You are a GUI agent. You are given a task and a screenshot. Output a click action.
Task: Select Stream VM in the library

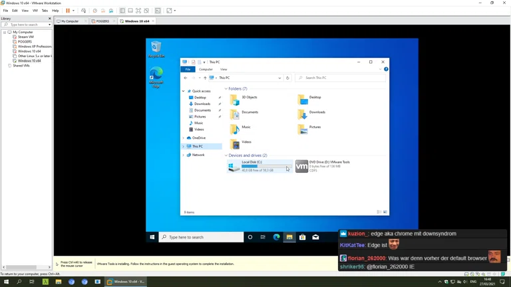[25, 37]
